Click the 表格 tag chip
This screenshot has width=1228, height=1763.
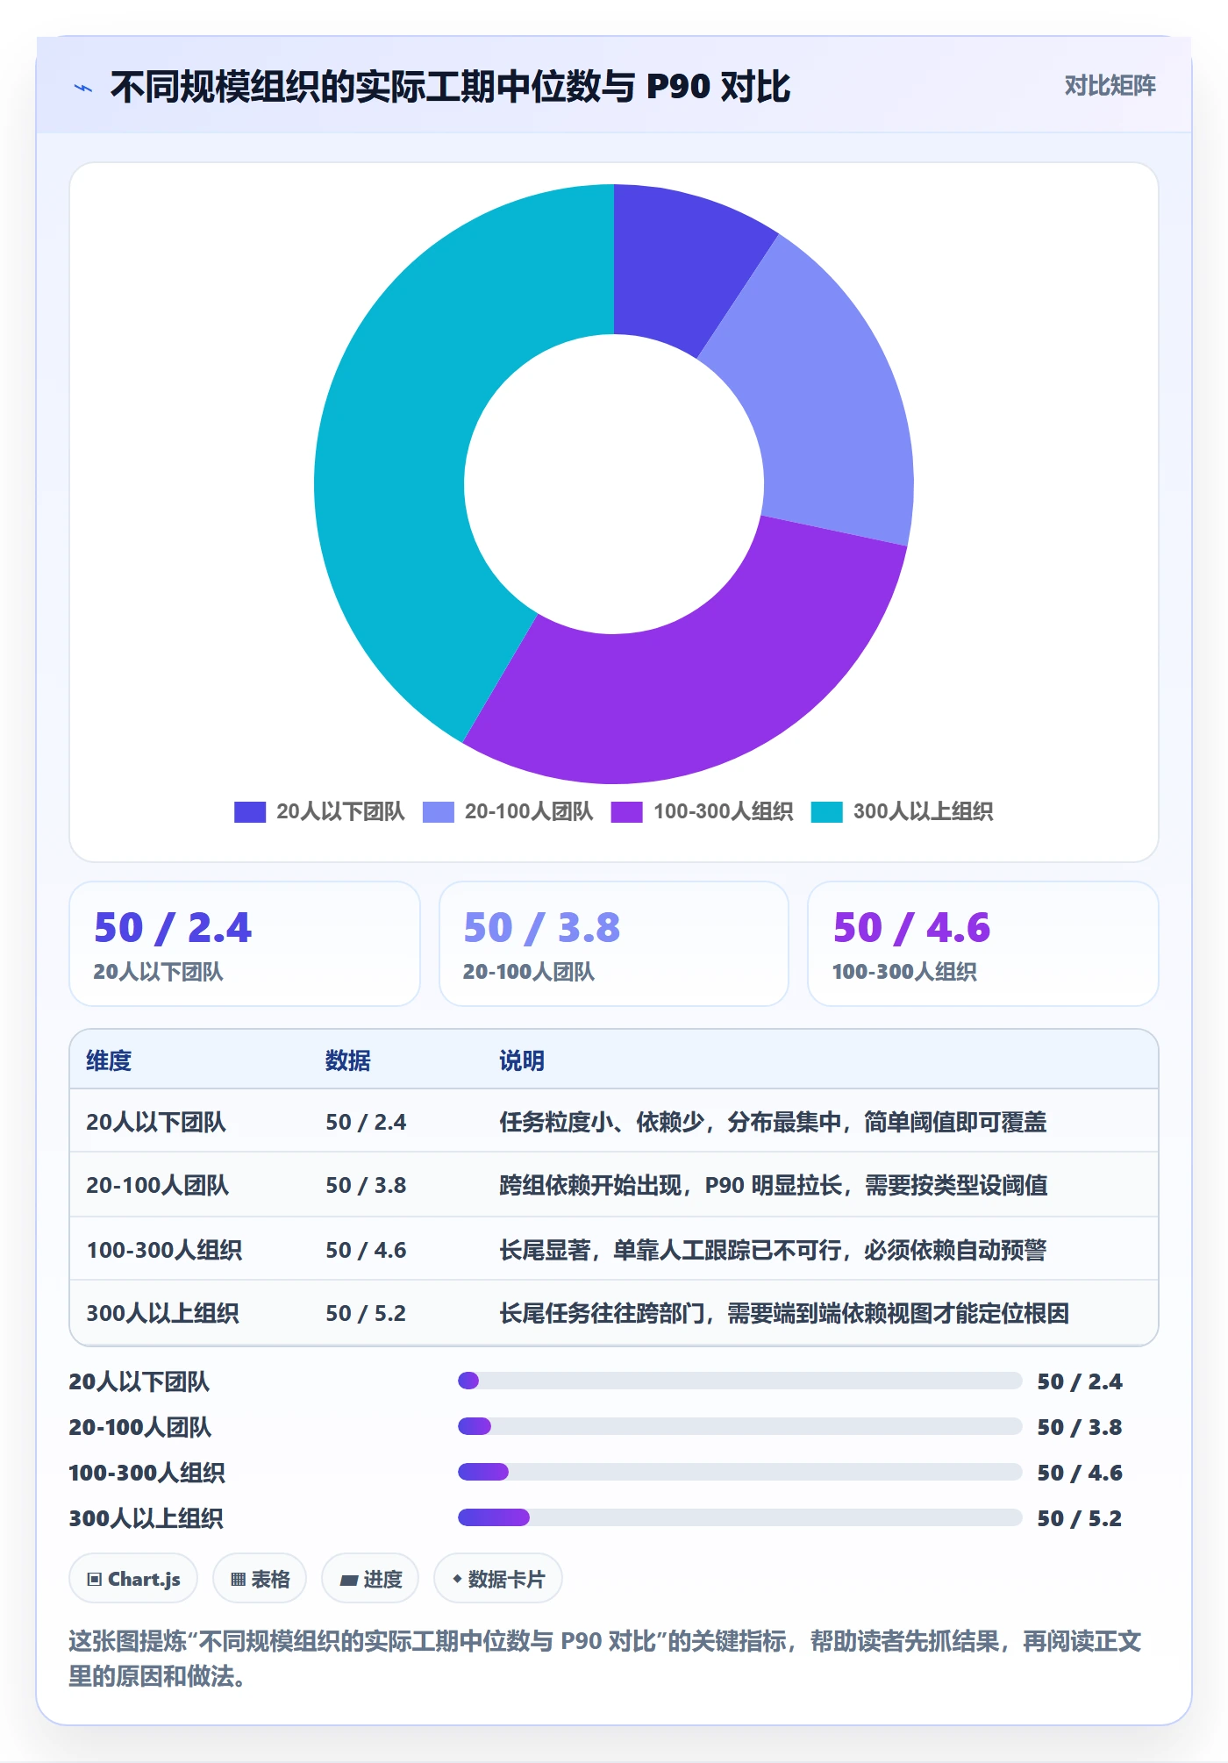[x=260, y=1579]
